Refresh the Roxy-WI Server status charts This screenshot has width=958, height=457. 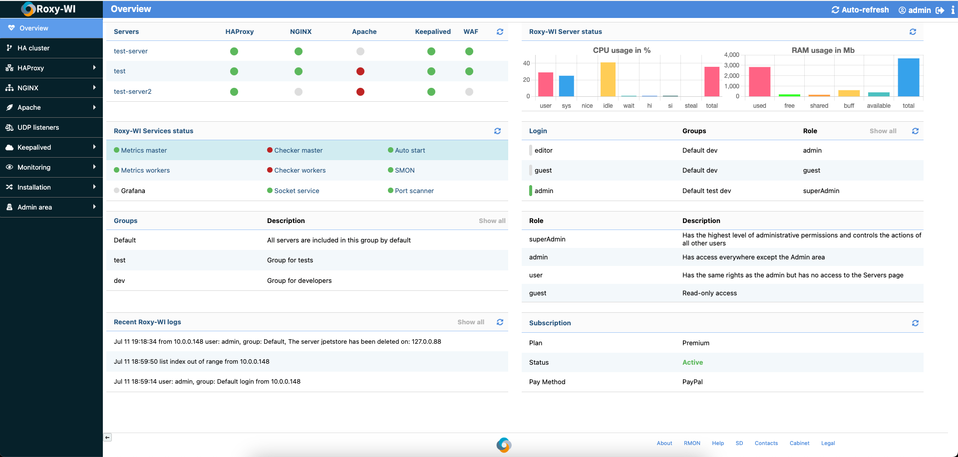click(x=913, y=31)
